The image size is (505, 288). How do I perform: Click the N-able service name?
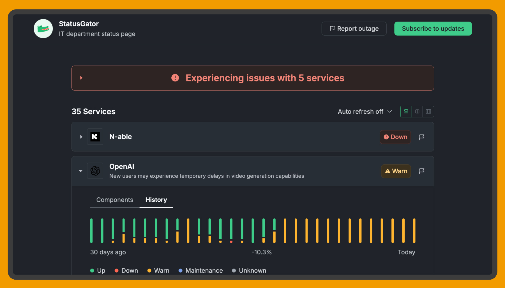click(121, 137)
